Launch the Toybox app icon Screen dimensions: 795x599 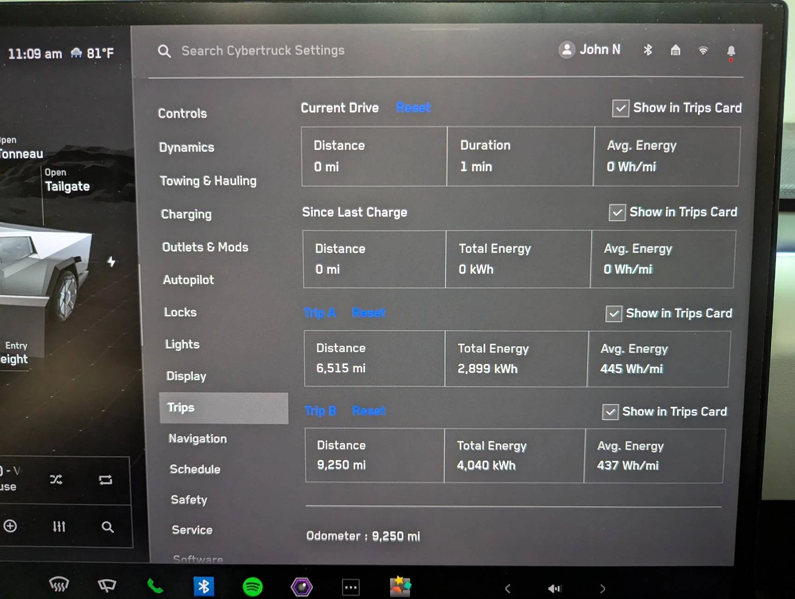400,587
